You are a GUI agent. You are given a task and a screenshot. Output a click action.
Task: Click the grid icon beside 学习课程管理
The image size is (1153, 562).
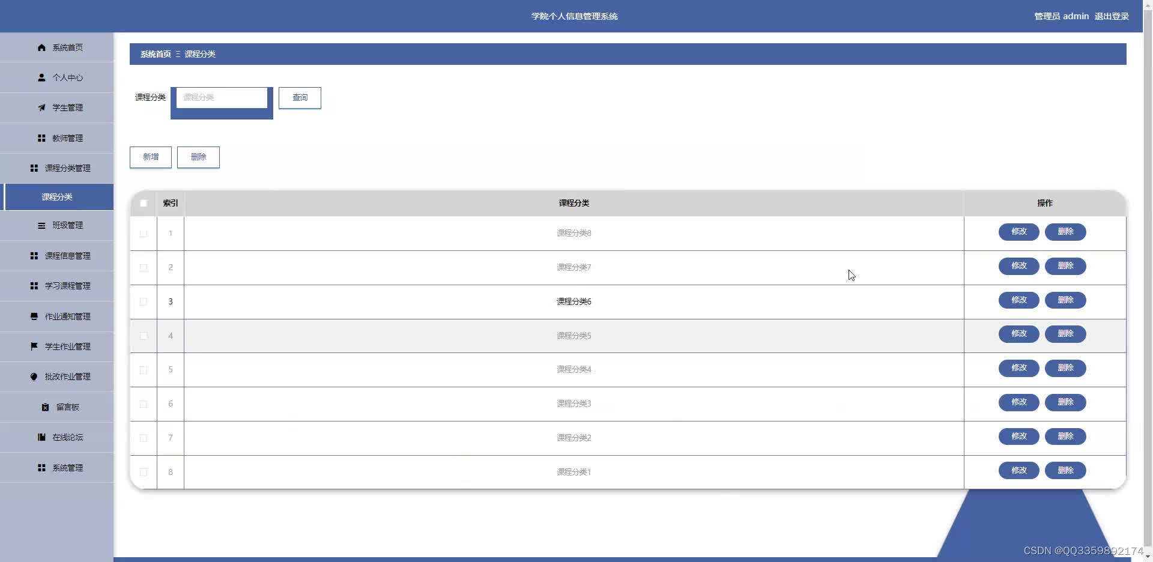click(x=34, y=286)
